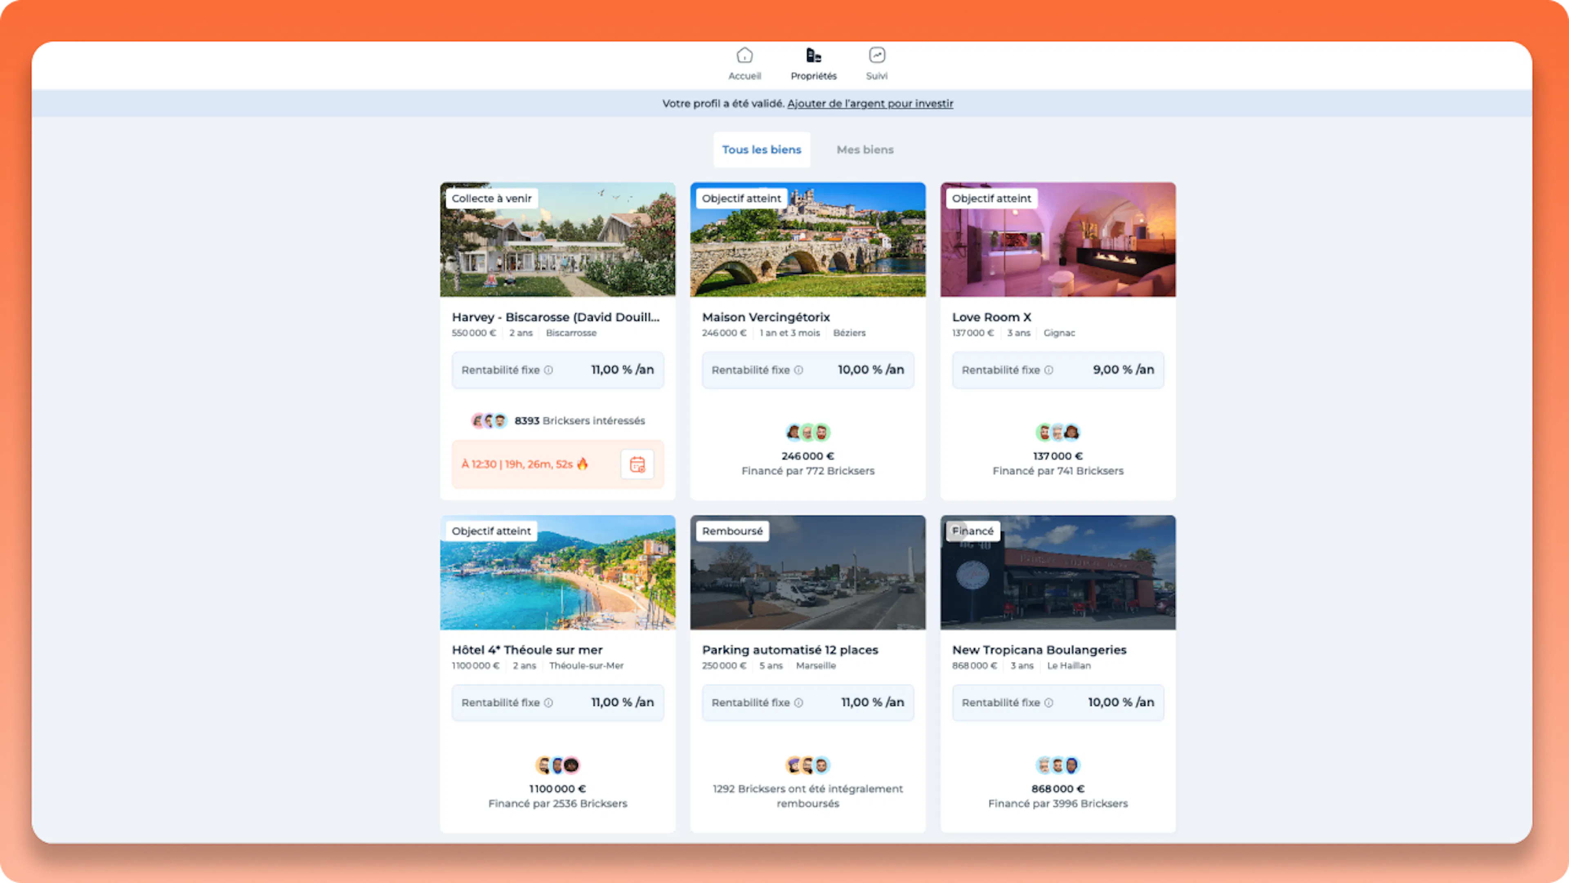1569x883 pixels.
Task: Open the Harvey - Biscarosse property title
Action: coord(556,318)
